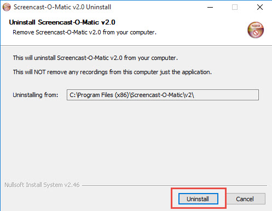Click the uninstall path text field

coord(163,95)
